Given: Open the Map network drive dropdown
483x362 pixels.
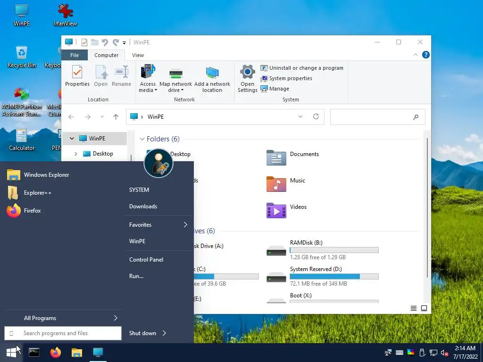Looking at the screenshot, I should [175, 79].
